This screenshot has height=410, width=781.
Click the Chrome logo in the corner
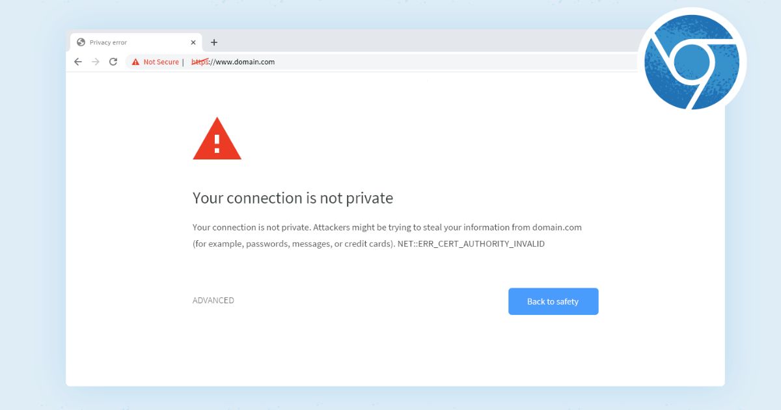coord(692,61)
